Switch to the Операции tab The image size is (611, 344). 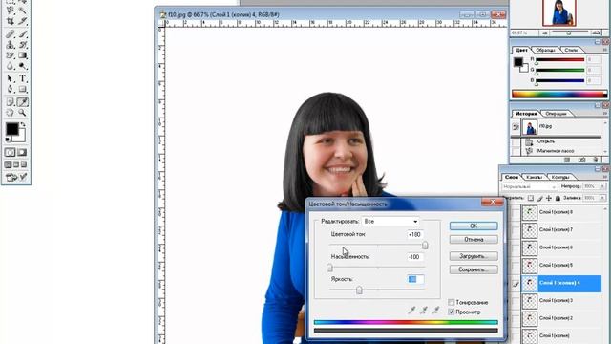[556, 114]
